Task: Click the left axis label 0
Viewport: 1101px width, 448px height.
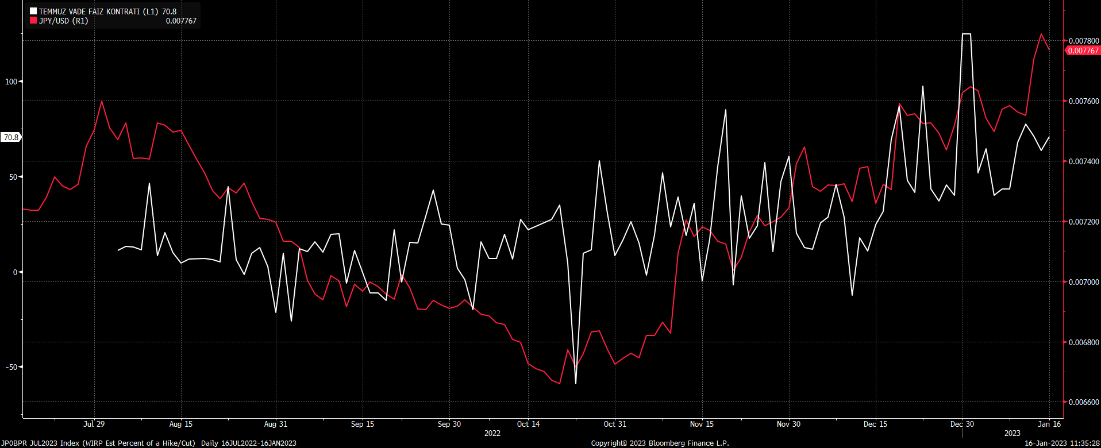Action: pyautogui.click(x=16, y=272)
